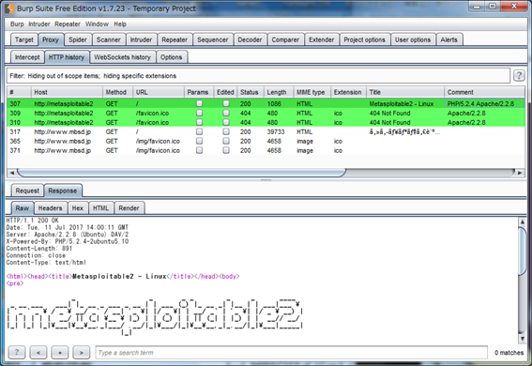The height and width of the screenshot is (366, 532).
Task: Go to next search match arrow
Action: pyautogui.click(x=82, y=353)
